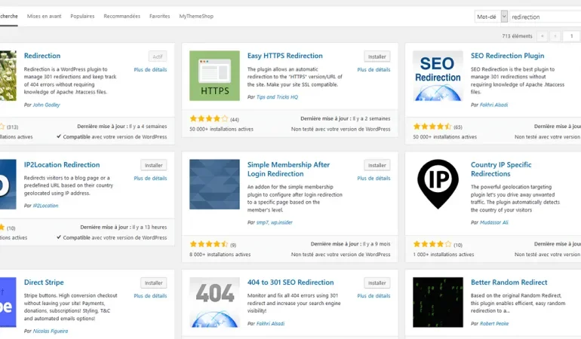Open the Country IP map-pin icon
This screenshot has height=339, width=581.
pos(438,185)
